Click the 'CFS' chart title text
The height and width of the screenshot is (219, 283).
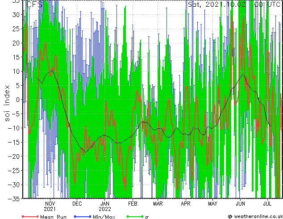coord(35,4)
